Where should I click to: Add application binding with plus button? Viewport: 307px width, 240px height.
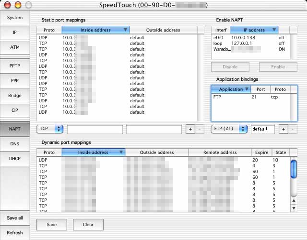click(x=283, y=129)
